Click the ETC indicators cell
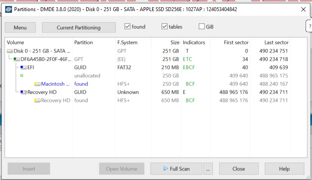 187,59
